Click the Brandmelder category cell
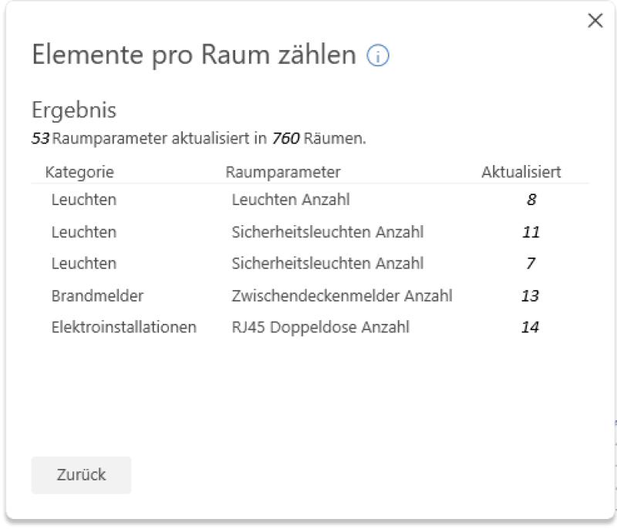Viewport: 617px width, 529px height. tap(86, 295)
